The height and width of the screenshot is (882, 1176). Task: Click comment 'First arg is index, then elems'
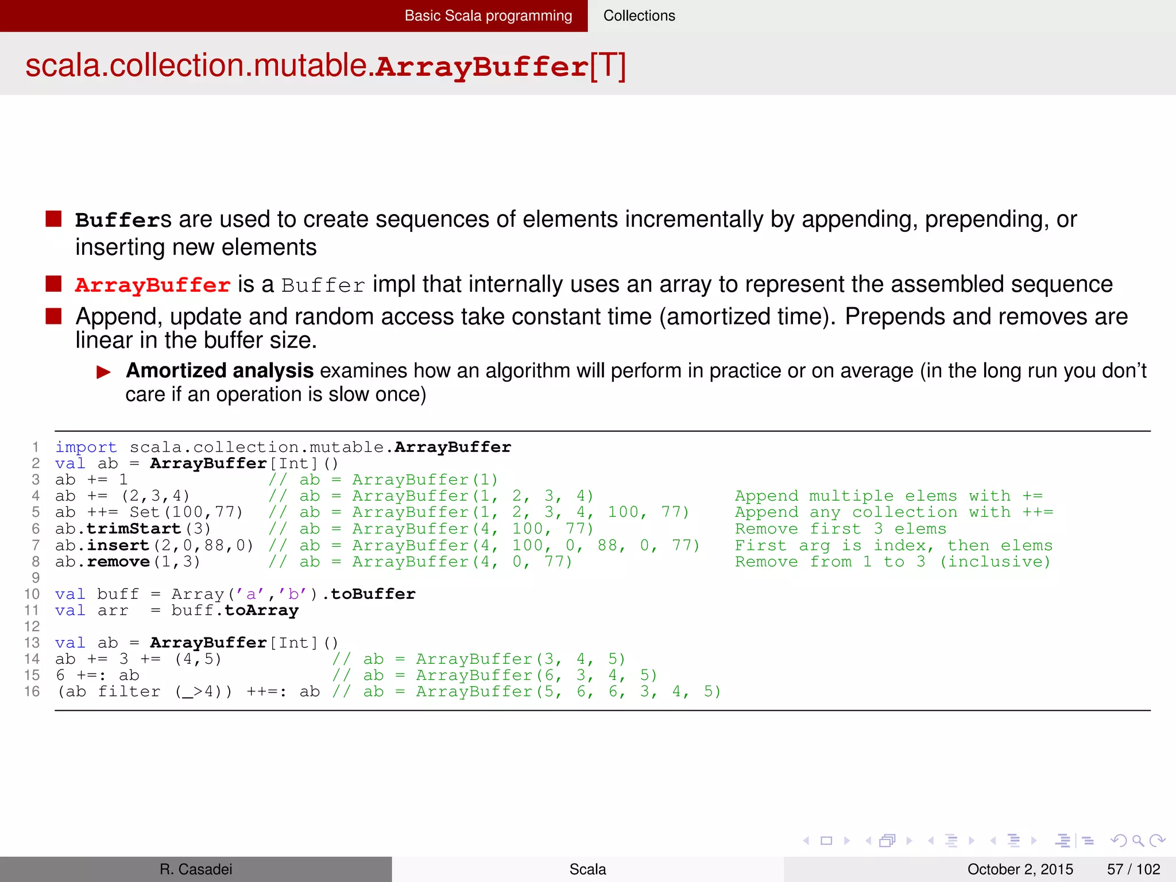point(894,545)
